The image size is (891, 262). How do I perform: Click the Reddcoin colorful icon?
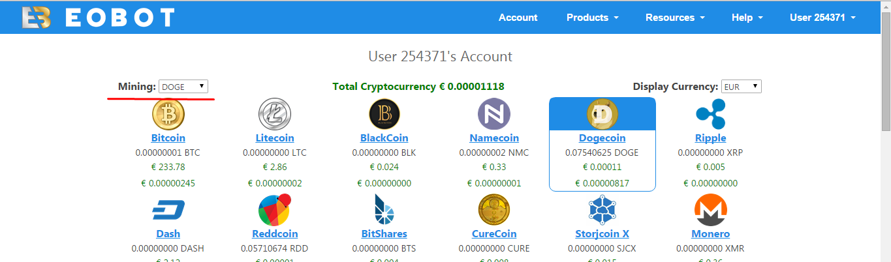pyautogui.click(x=275, y=210)
